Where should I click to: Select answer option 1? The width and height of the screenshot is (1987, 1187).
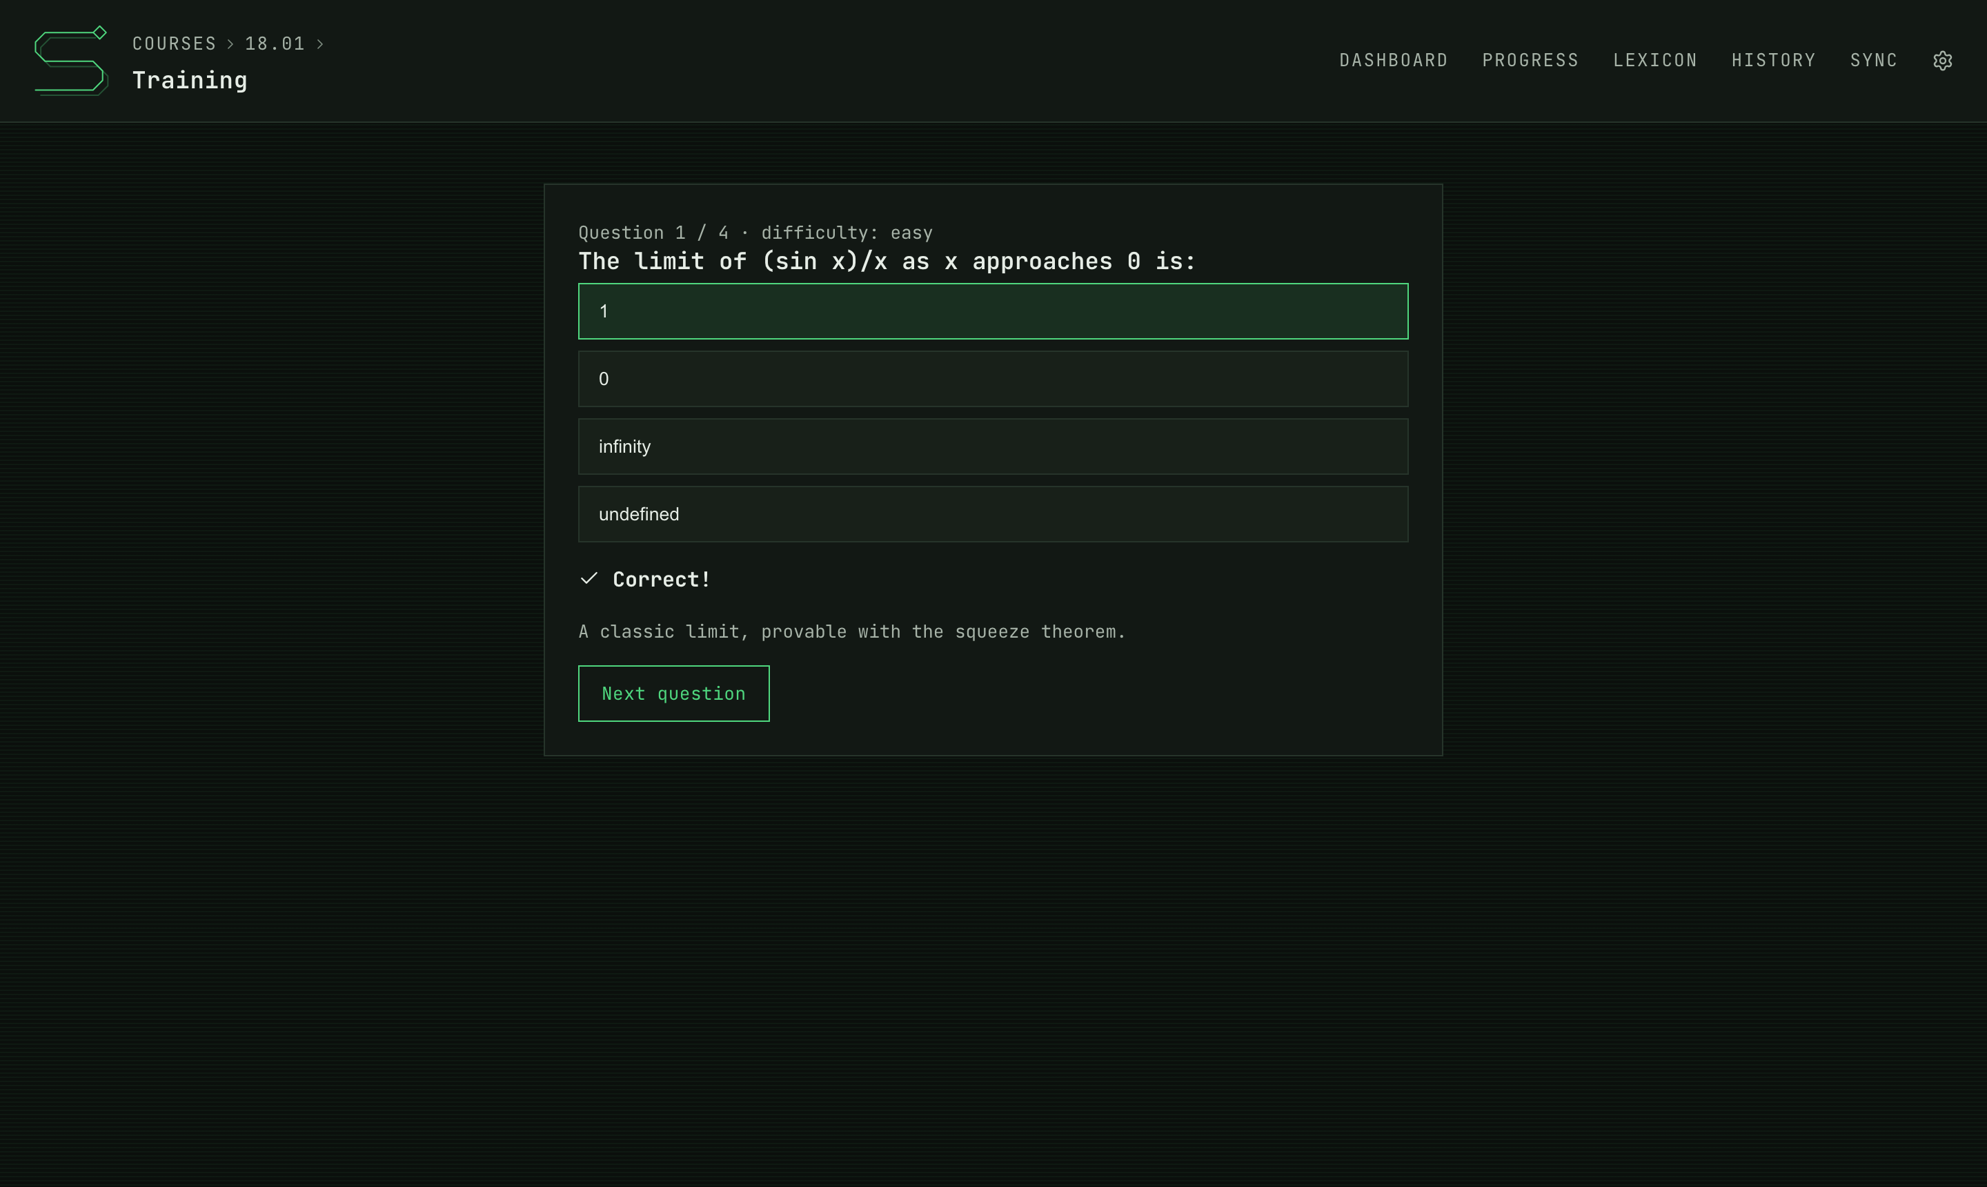(993, 311)
